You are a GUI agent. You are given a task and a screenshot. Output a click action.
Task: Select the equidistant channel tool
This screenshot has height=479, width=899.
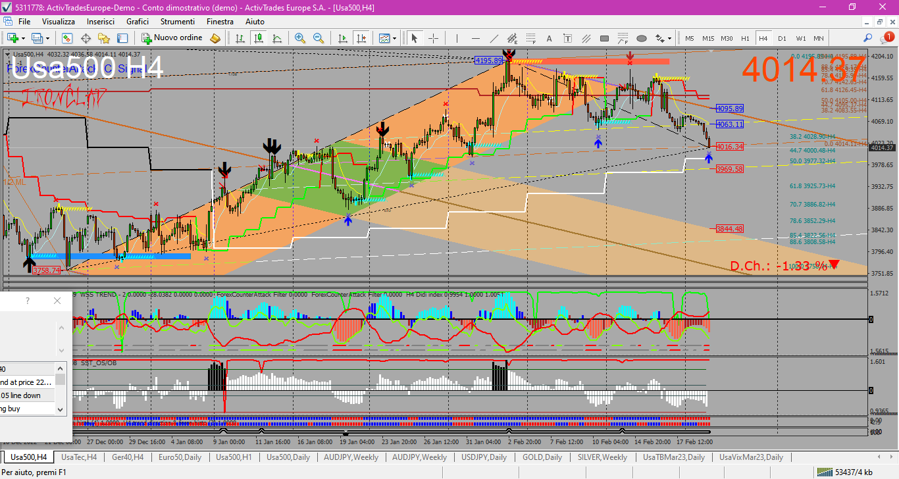click(x=512, y=38)
